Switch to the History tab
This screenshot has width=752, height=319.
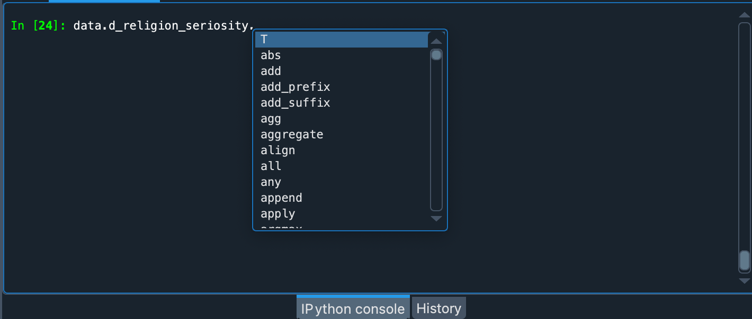pyautogui.click(x=438, y=308)
